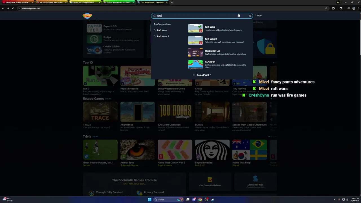Viewport: 361px width, 203px height.
Task: Open Escape from Castle Claymount card
Action: click(x=250, y=112)
